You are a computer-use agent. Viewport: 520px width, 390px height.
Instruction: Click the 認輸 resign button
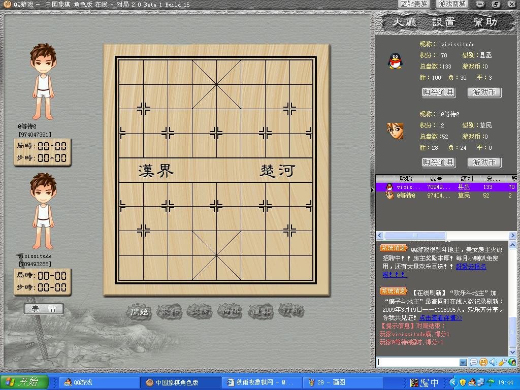point(199,311)
